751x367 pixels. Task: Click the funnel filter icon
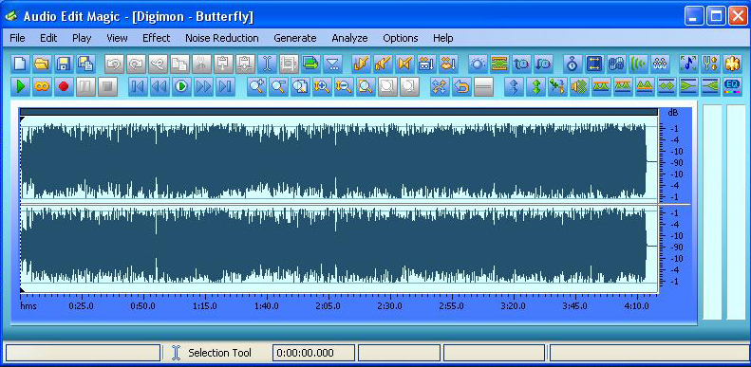pyautogui.click(x=332, y=64)
